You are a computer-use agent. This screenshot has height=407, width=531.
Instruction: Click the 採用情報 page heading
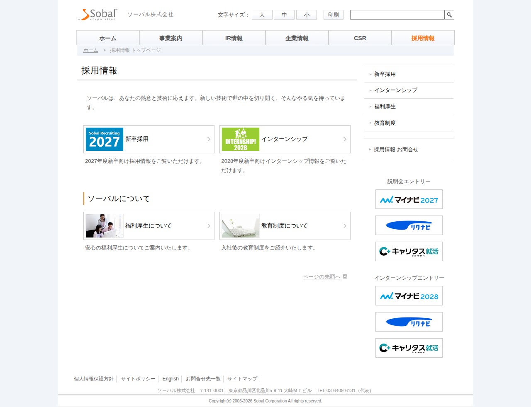tap(99, 70)
